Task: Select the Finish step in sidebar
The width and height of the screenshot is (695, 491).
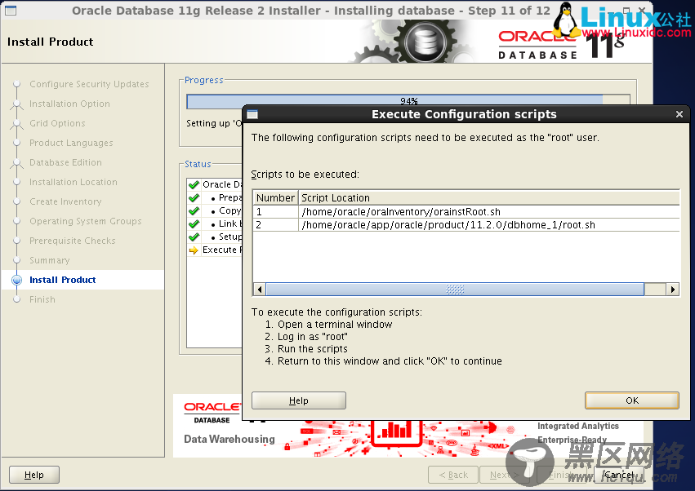Action: coord(42,299)
